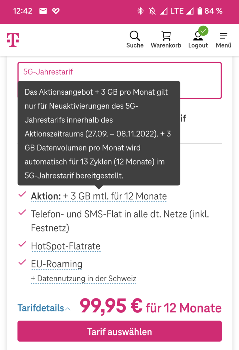The image size is (239, 350).
Task: Open the Warenkorb shopping cart
Action: [x=166, y=36]
